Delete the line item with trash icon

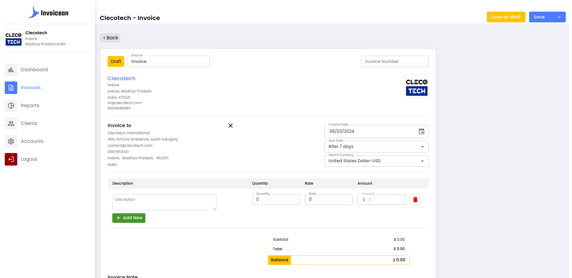(x=415, y=200)
